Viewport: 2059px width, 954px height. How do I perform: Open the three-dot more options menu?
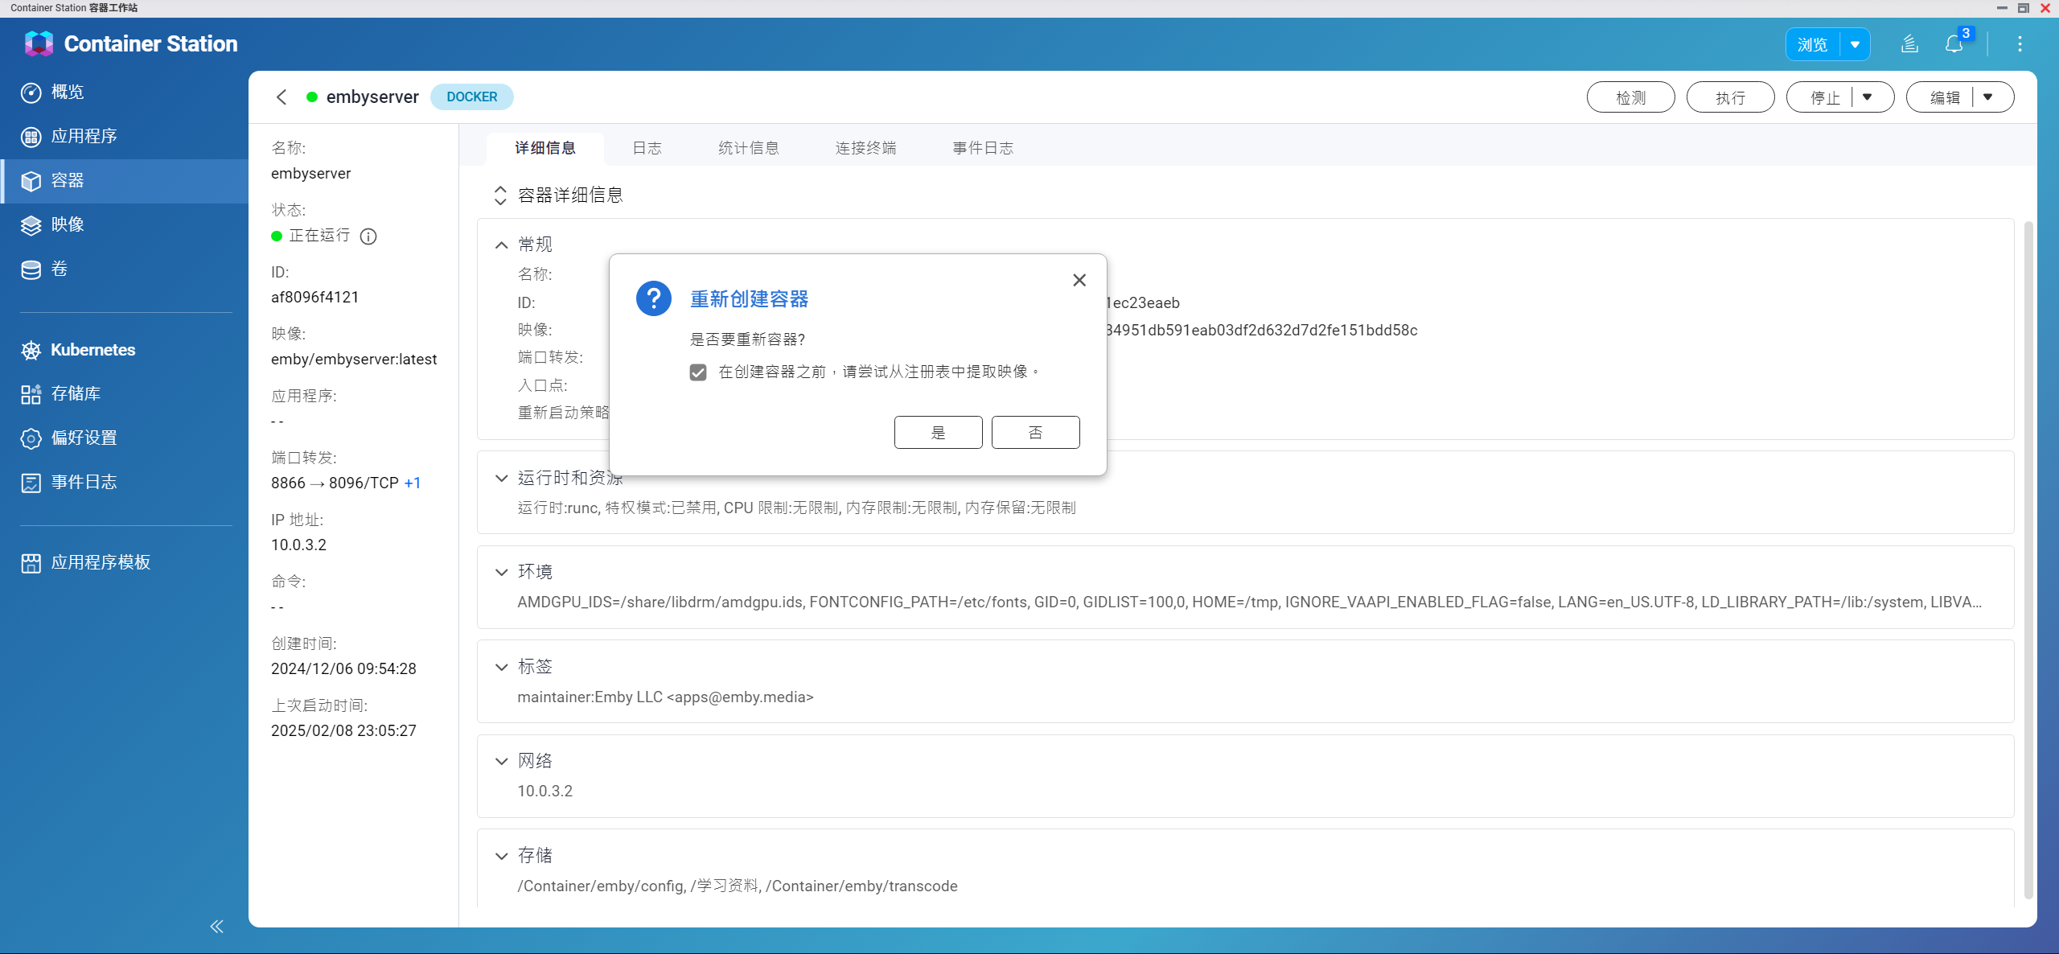(x=2020, y=44)
